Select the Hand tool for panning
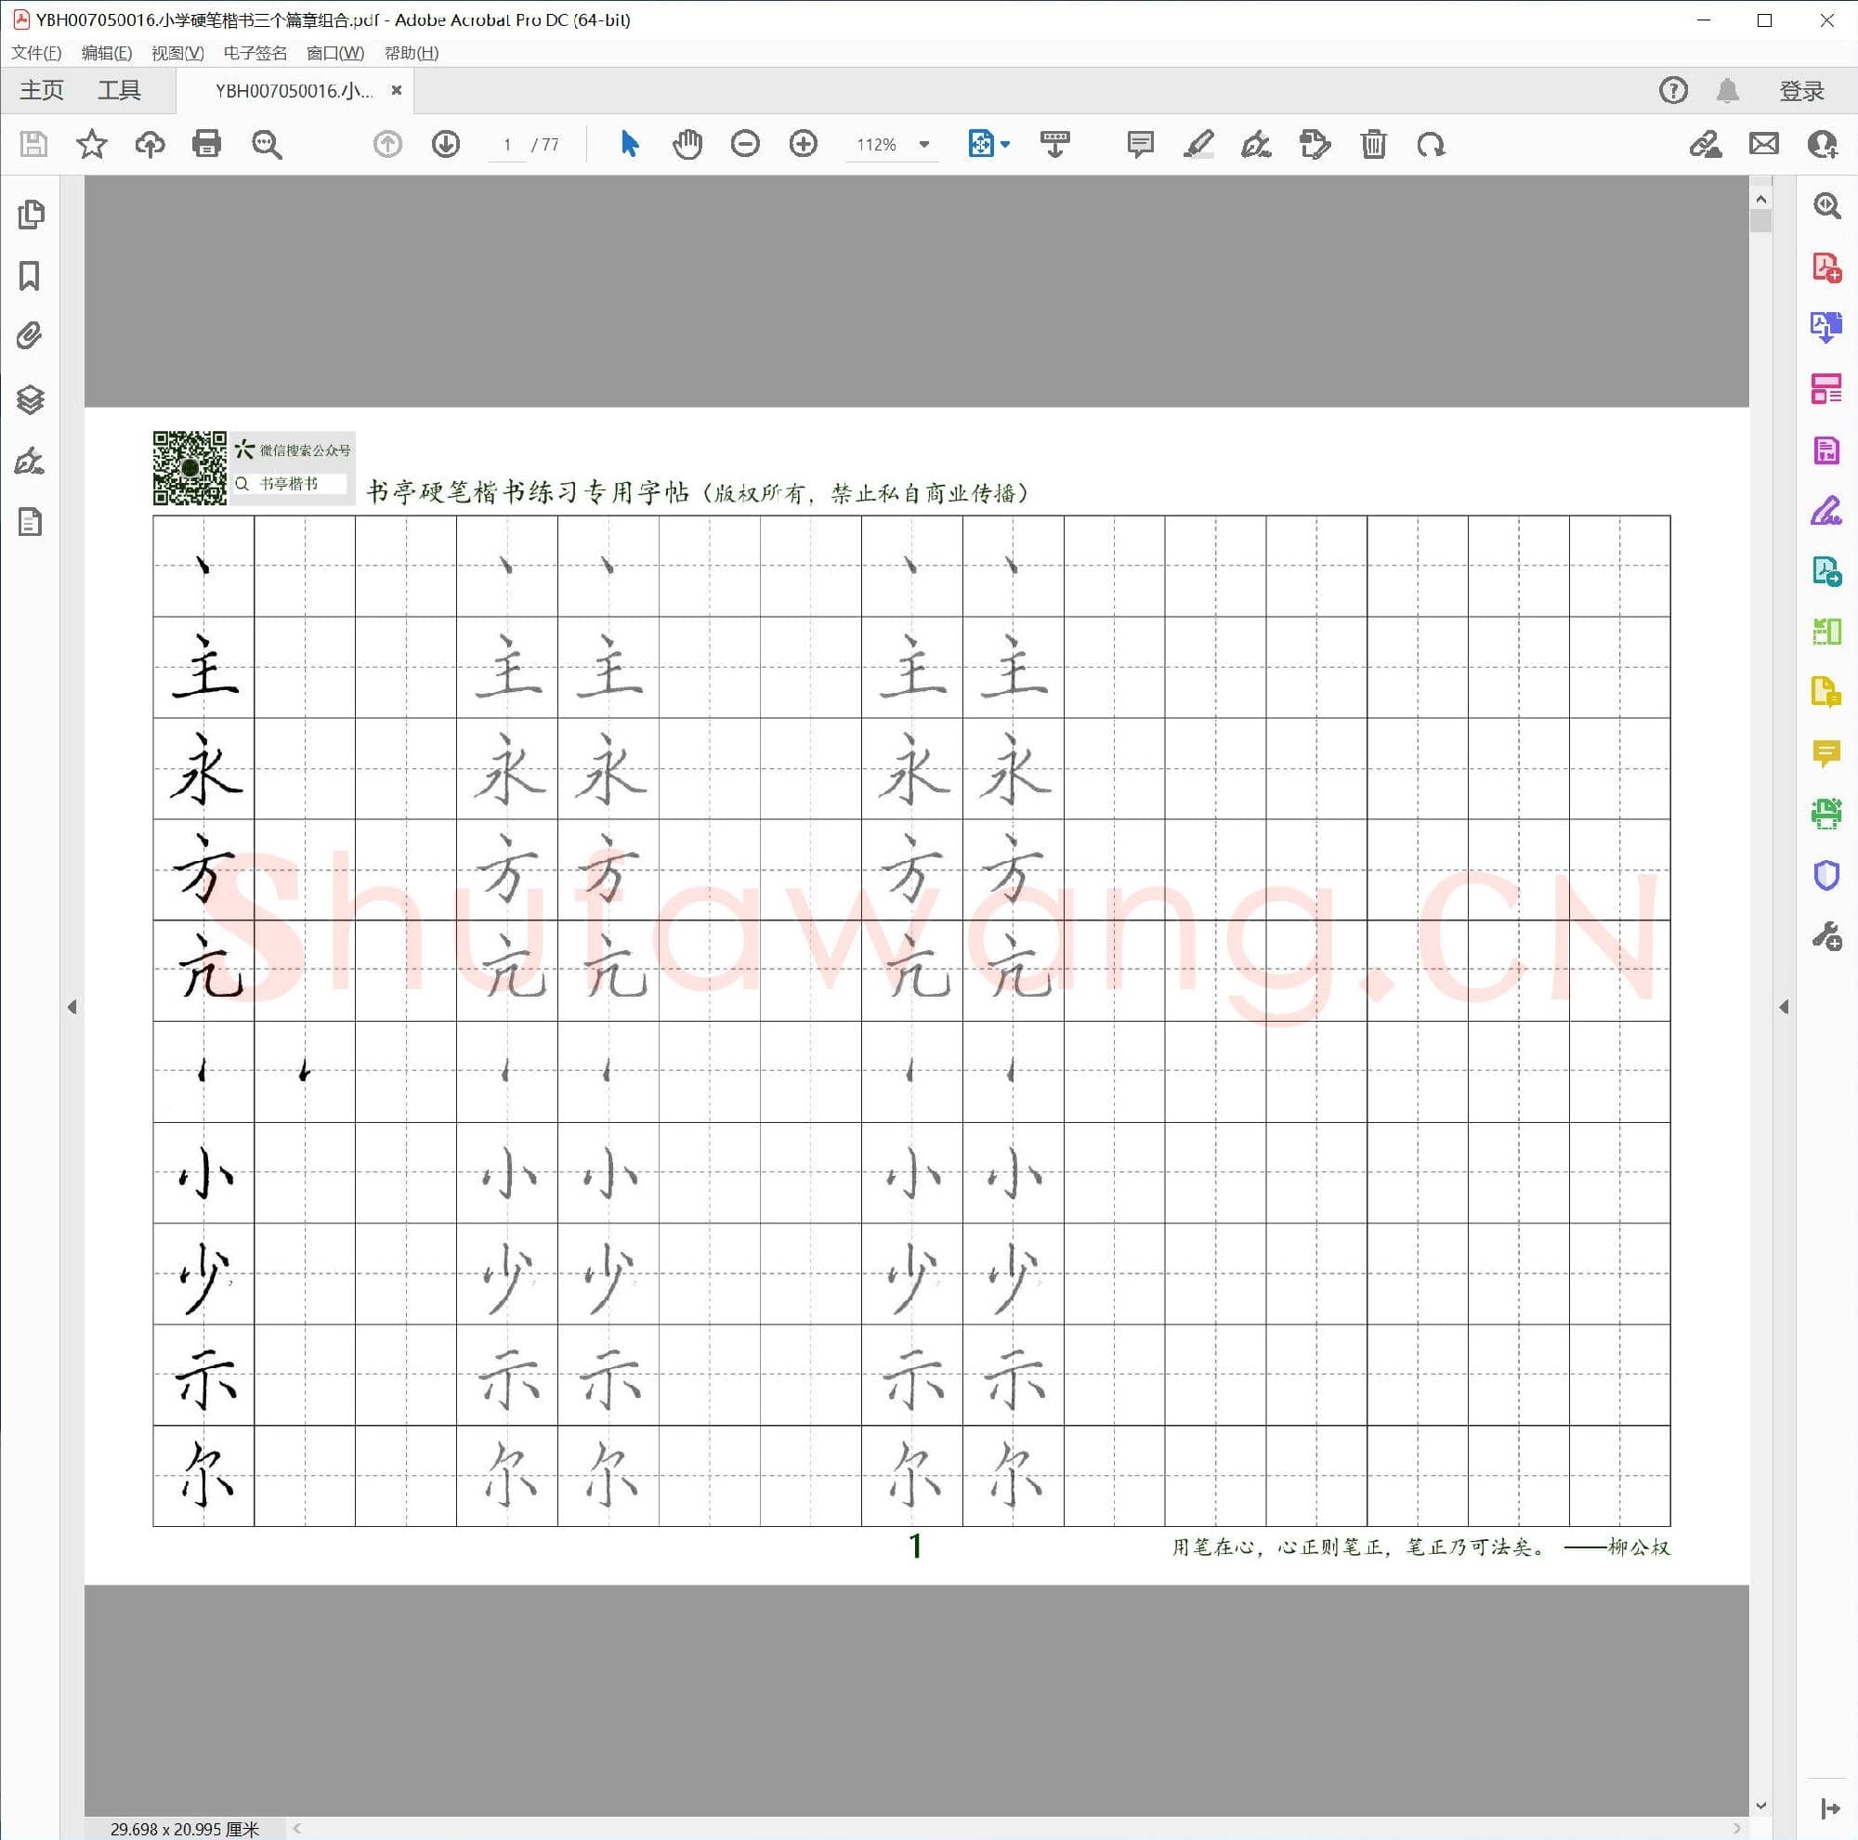The width and height of the screenshot is (1858, 1840). (x=687, y=144)
